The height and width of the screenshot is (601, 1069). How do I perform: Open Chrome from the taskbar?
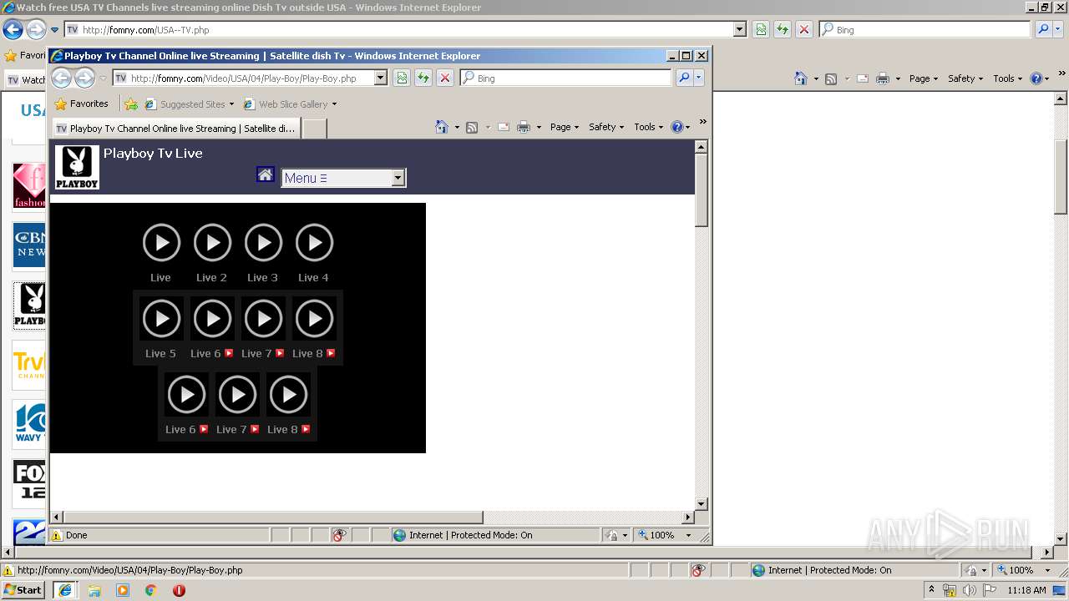click(x=150, y=590)
